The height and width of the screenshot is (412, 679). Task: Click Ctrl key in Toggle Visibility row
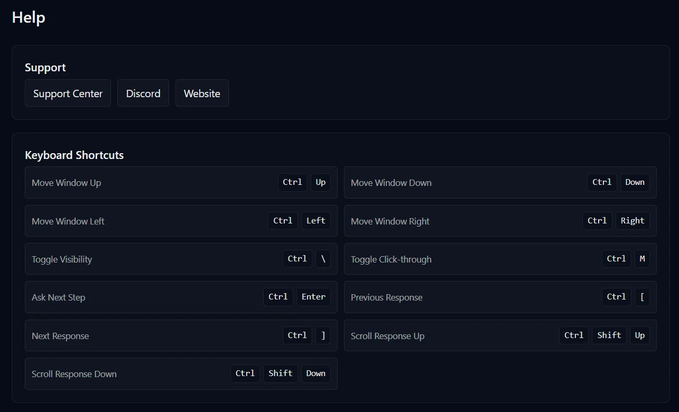pyautogui.click(x=297, y=259)
